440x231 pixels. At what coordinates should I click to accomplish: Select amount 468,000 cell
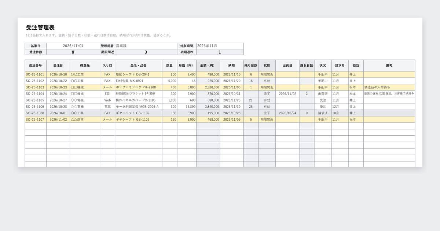click(x=208, y=120)
